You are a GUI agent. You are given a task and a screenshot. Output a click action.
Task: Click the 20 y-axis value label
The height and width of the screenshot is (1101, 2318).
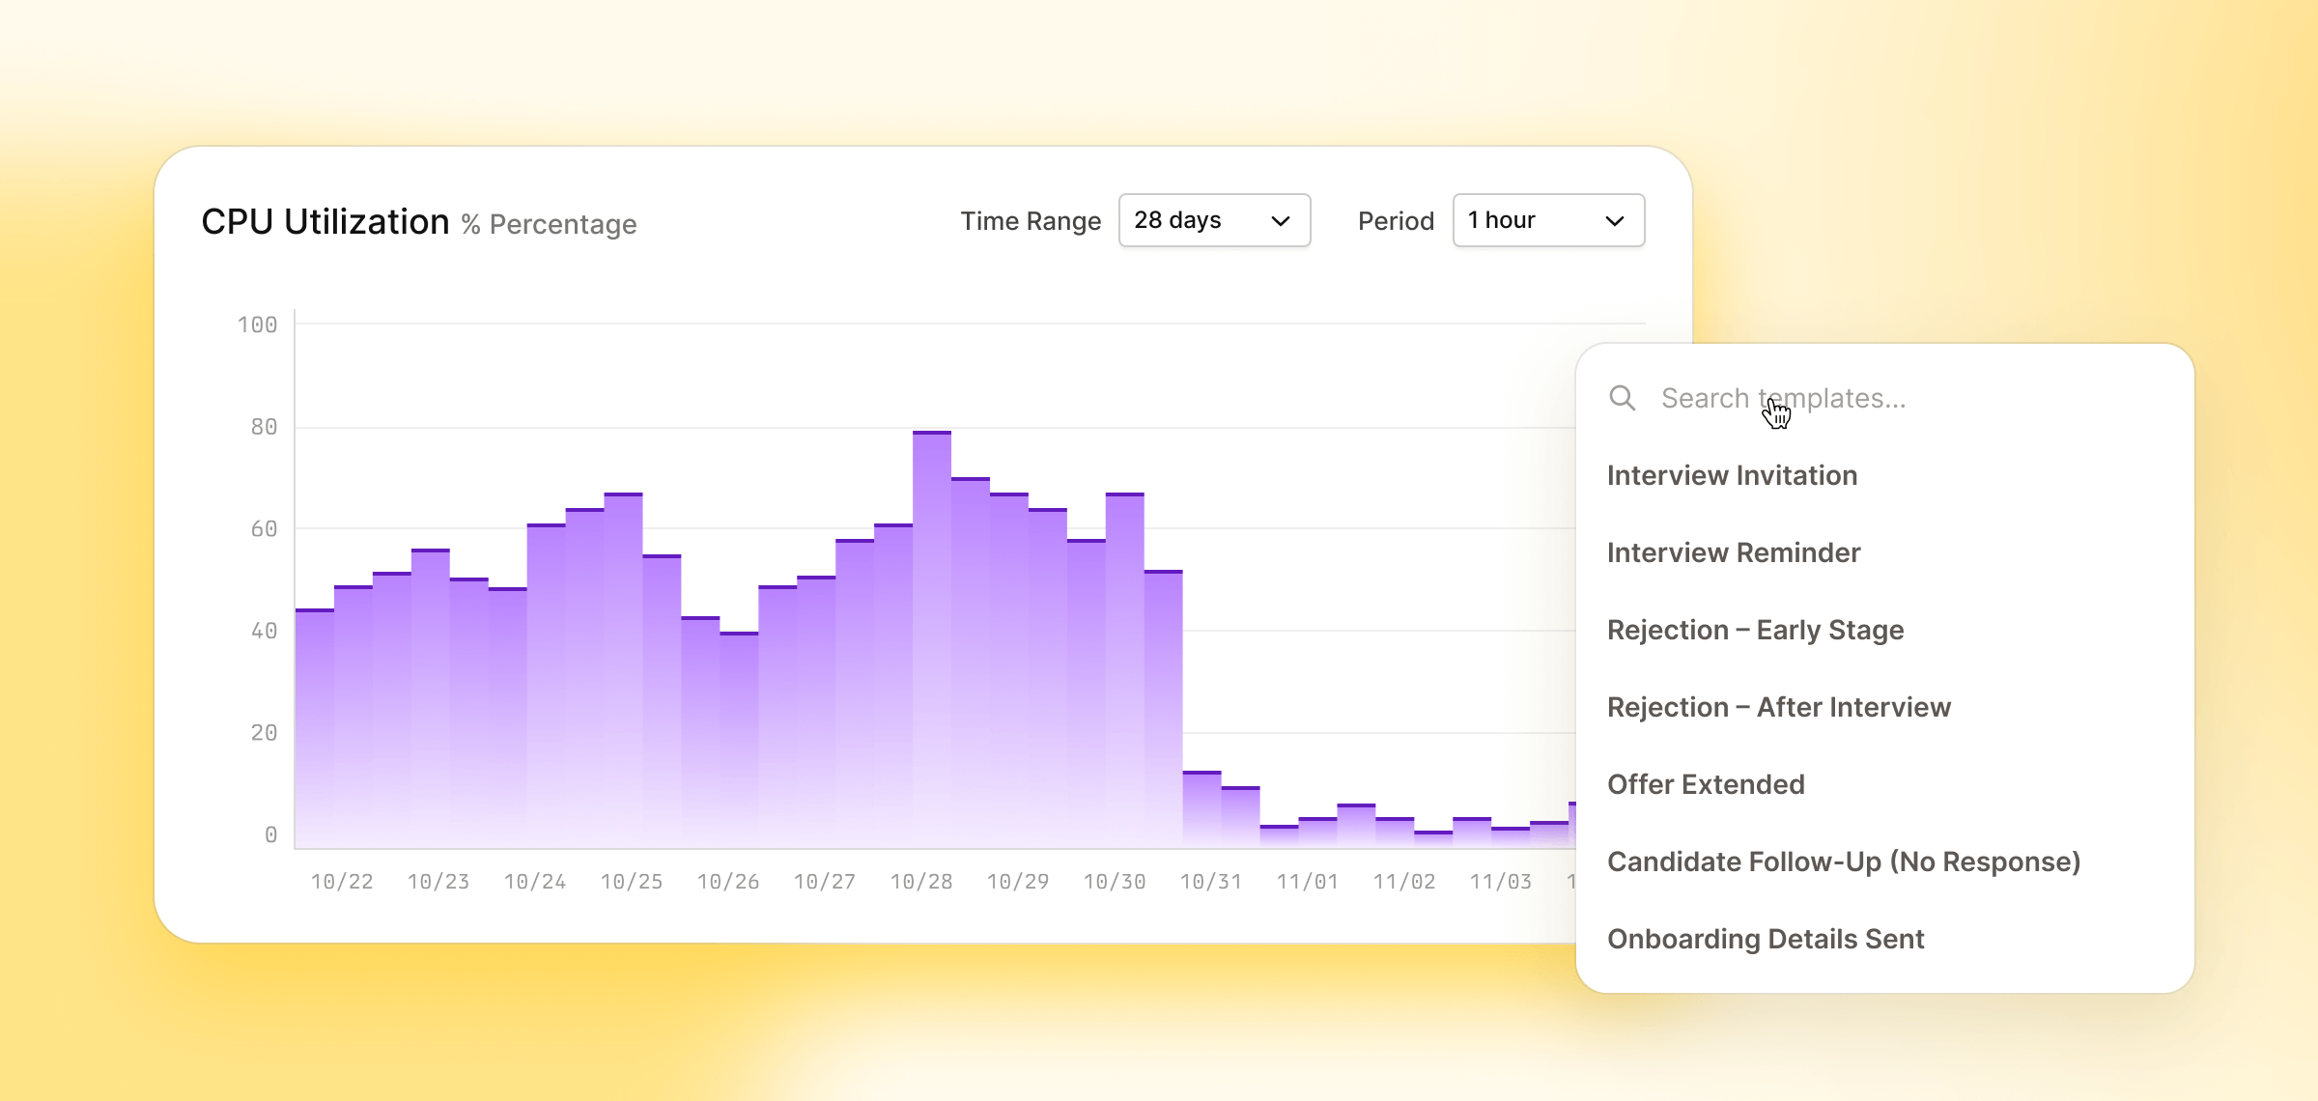point(264,733)
